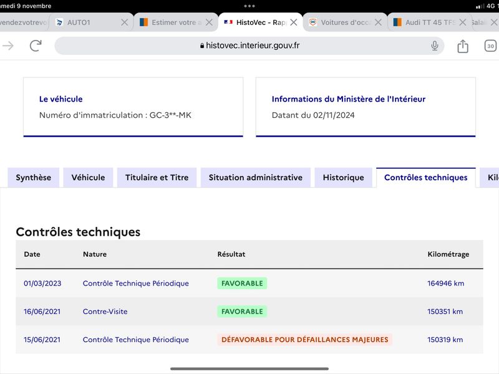
Task: Open the tab overview showing 30 tabs
Action: 490,46
